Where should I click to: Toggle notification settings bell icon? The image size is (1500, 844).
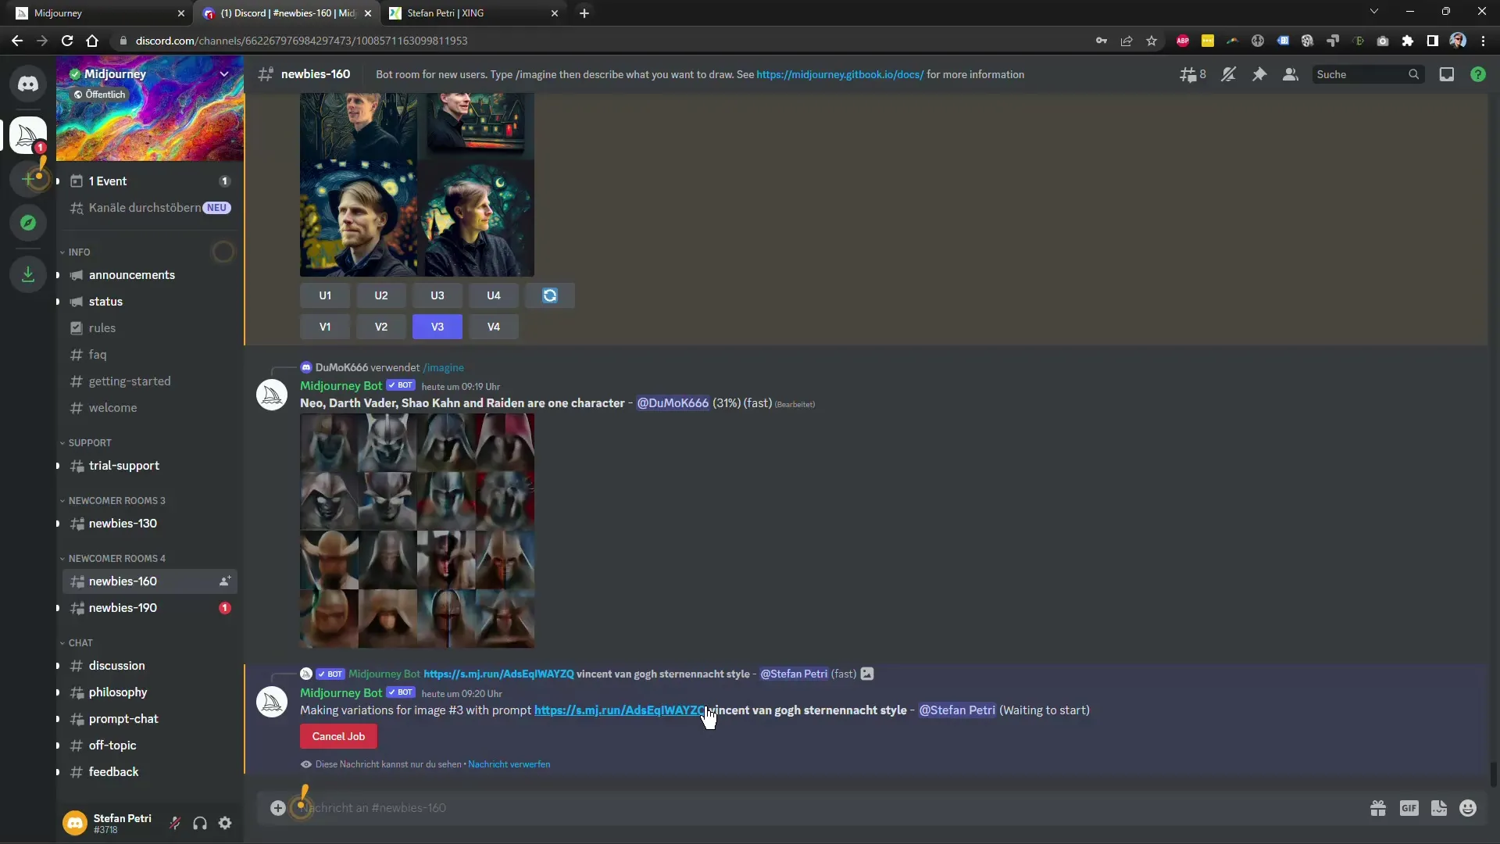pos(1228,74)
